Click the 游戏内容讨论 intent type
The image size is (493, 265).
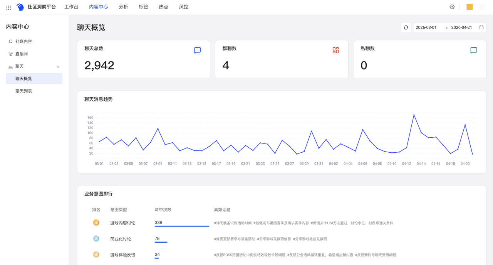(x=122, y=223)
